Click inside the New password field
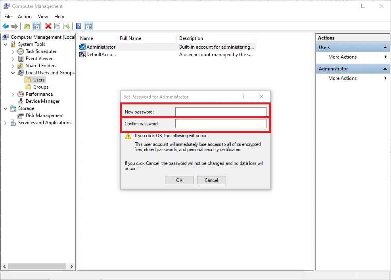The image size is (391, 280). [x=221, y=111]
